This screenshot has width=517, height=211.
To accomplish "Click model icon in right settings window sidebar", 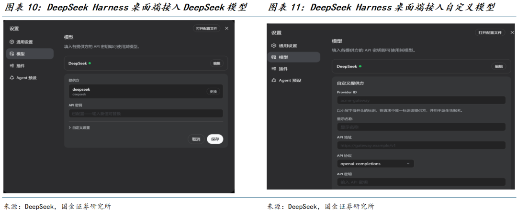I will tap(274, 57).
